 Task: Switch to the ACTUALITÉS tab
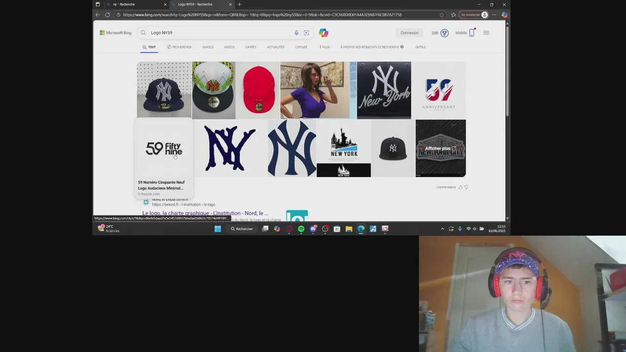coord(275,47)
